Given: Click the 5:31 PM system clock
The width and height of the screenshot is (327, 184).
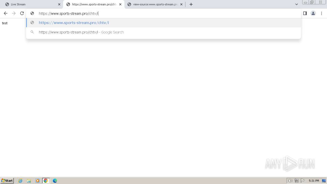Looking at the screenshot, I should pos(314,181).
